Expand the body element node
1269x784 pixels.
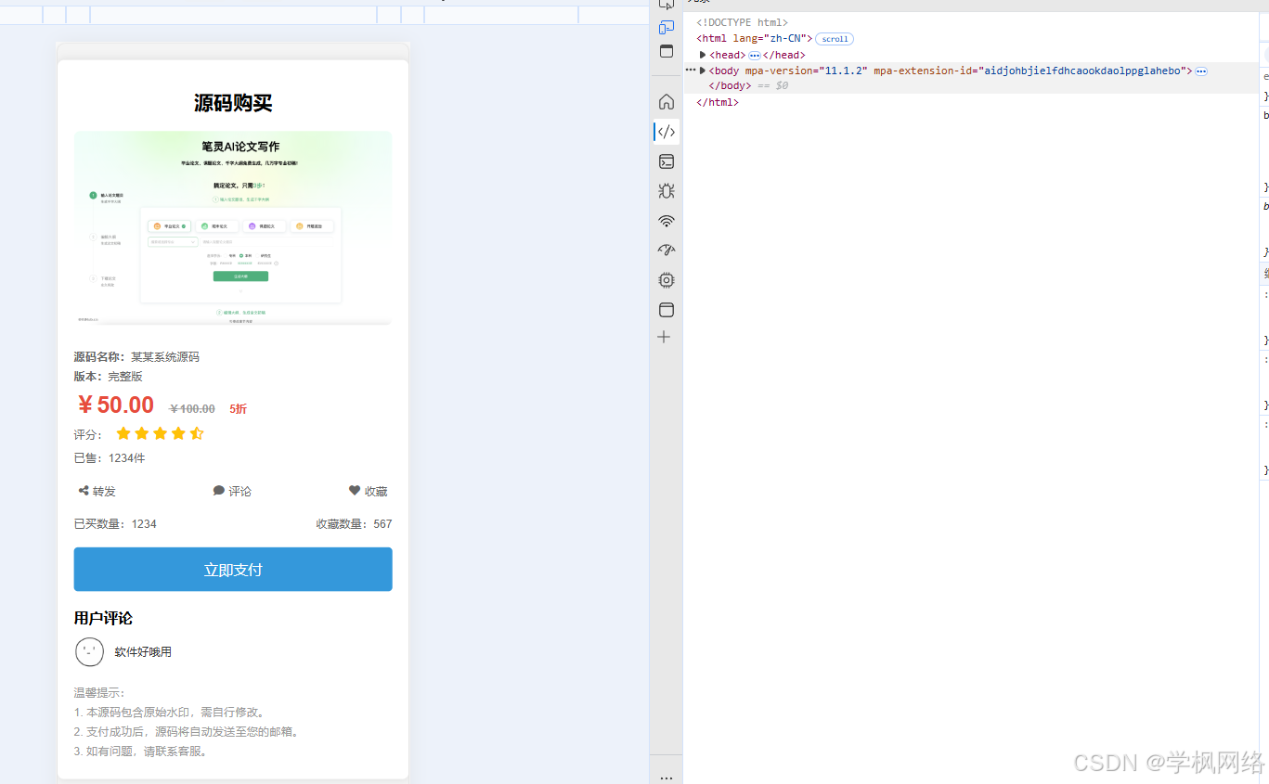(703, 71)
